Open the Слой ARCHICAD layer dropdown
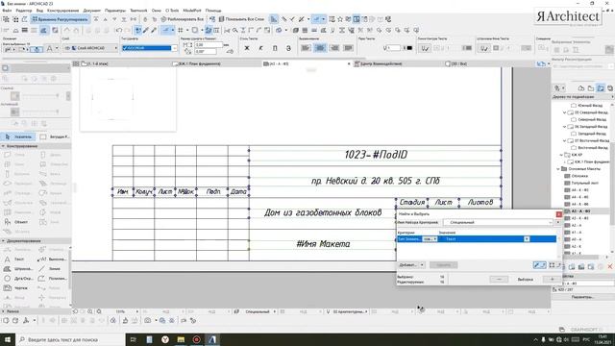The height and width of the screenshot is (346, 615). click(90, 48)
